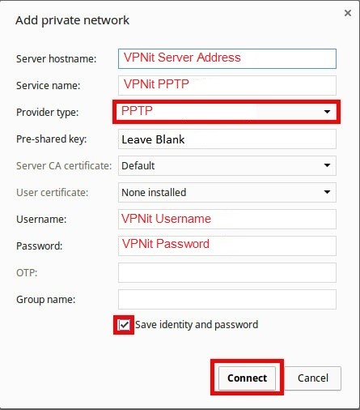The image size is (360, 410).
Task: Click the Connect button
Action: [247, 378]
